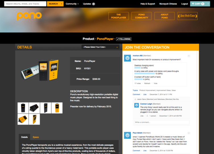
Task: Click carry case poll result bar
Action: [145, 74]
